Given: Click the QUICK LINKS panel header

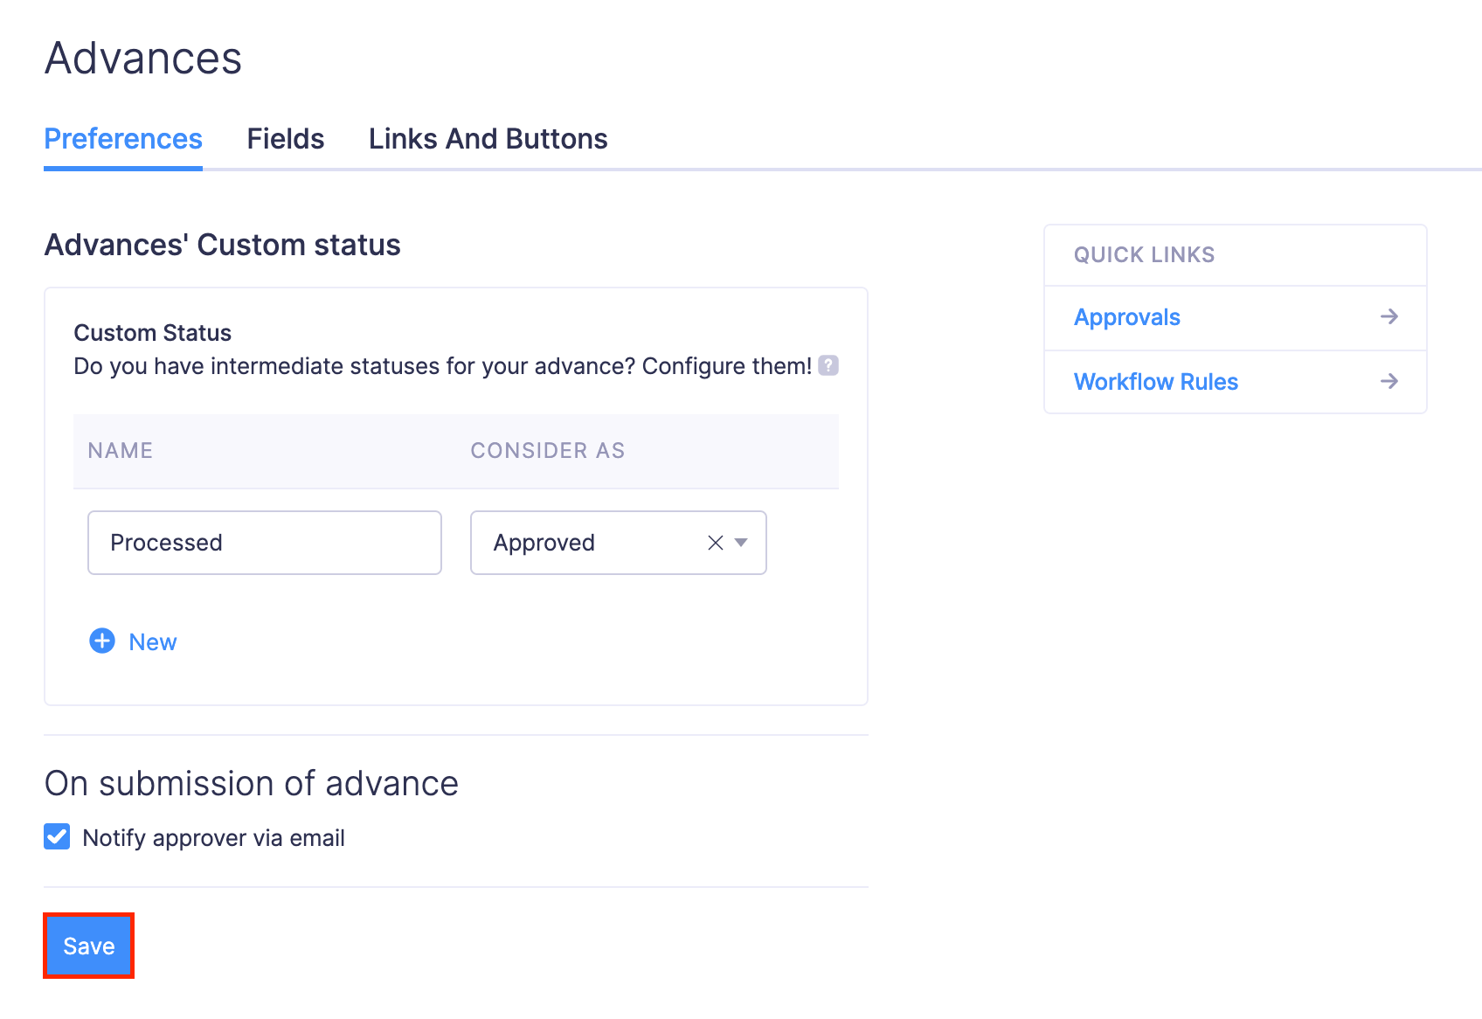Looking at the screenshot, I should click(1144, 255).
